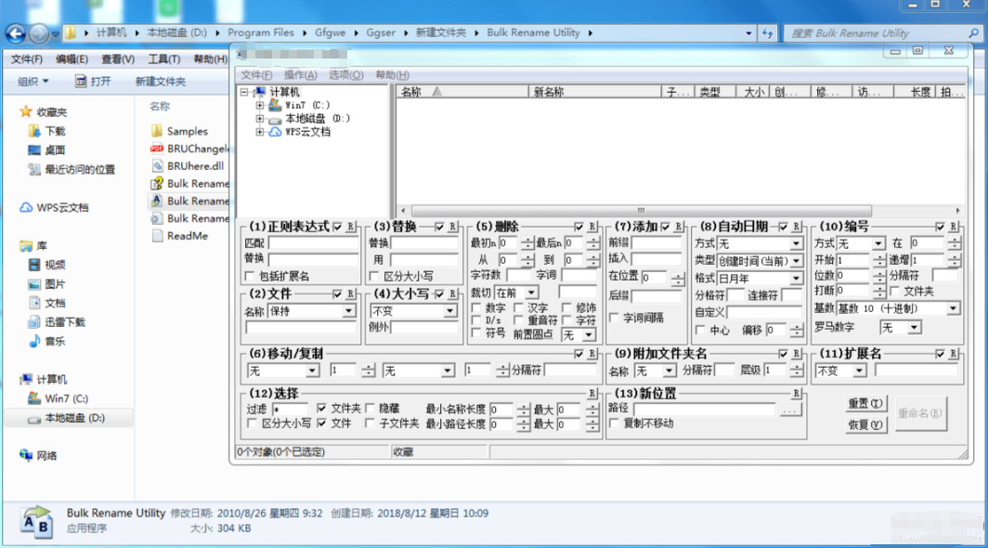The image size is (988, 548).
Task: Click the refresh icon beside the address bar
Action: pos(767,33)
